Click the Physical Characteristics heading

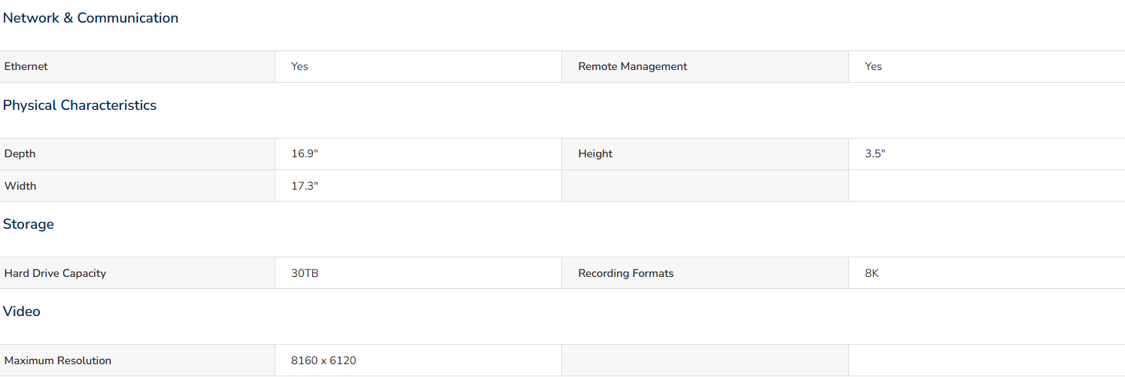click(x=80, y=105)
